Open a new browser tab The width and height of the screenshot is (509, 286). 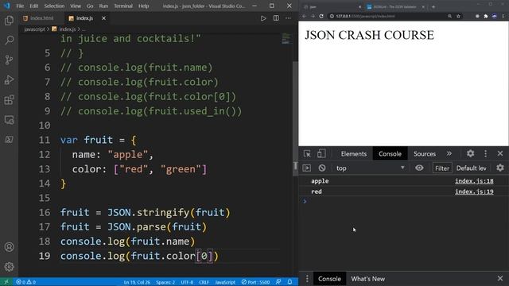coord(433,6)
